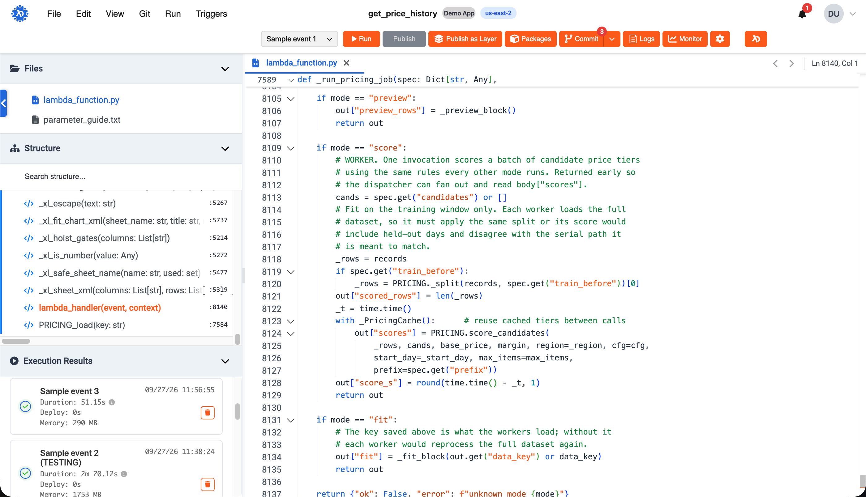Switch to the lambda_function.py editor tab
Image resolution: width=866 pixels, height=497 pixels.
[x=301, y=63]
